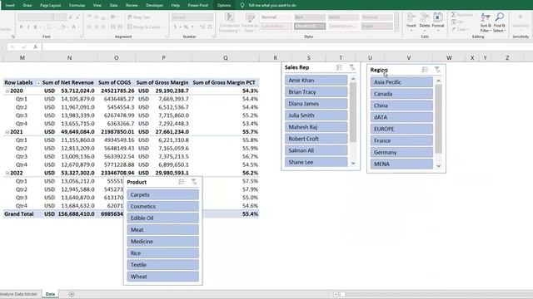Toggle multi-select in Product slicer

click(x=182, y=182)
